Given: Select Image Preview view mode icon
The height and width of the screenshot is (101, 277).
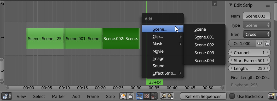Looking at the screenshot, I should click(x=147, y=96).
